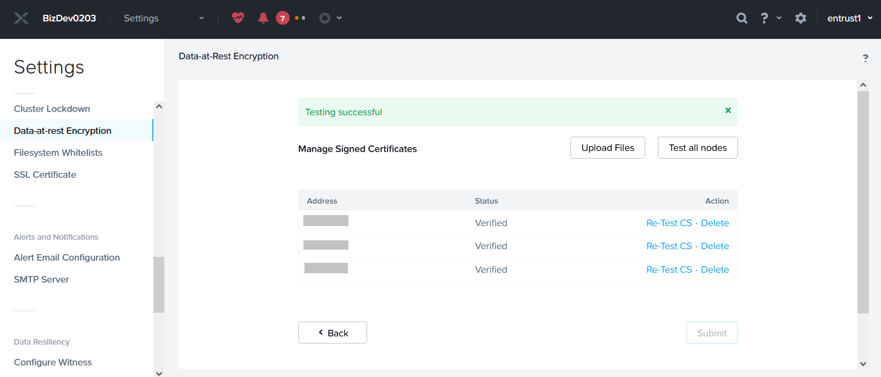The image size is (881, 377).
Task: Click main panel scrollbar thumb
Action: [x=863, y=202]
